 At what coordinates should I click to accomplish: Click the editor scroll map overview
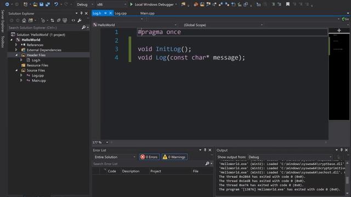tap(339, 77)
